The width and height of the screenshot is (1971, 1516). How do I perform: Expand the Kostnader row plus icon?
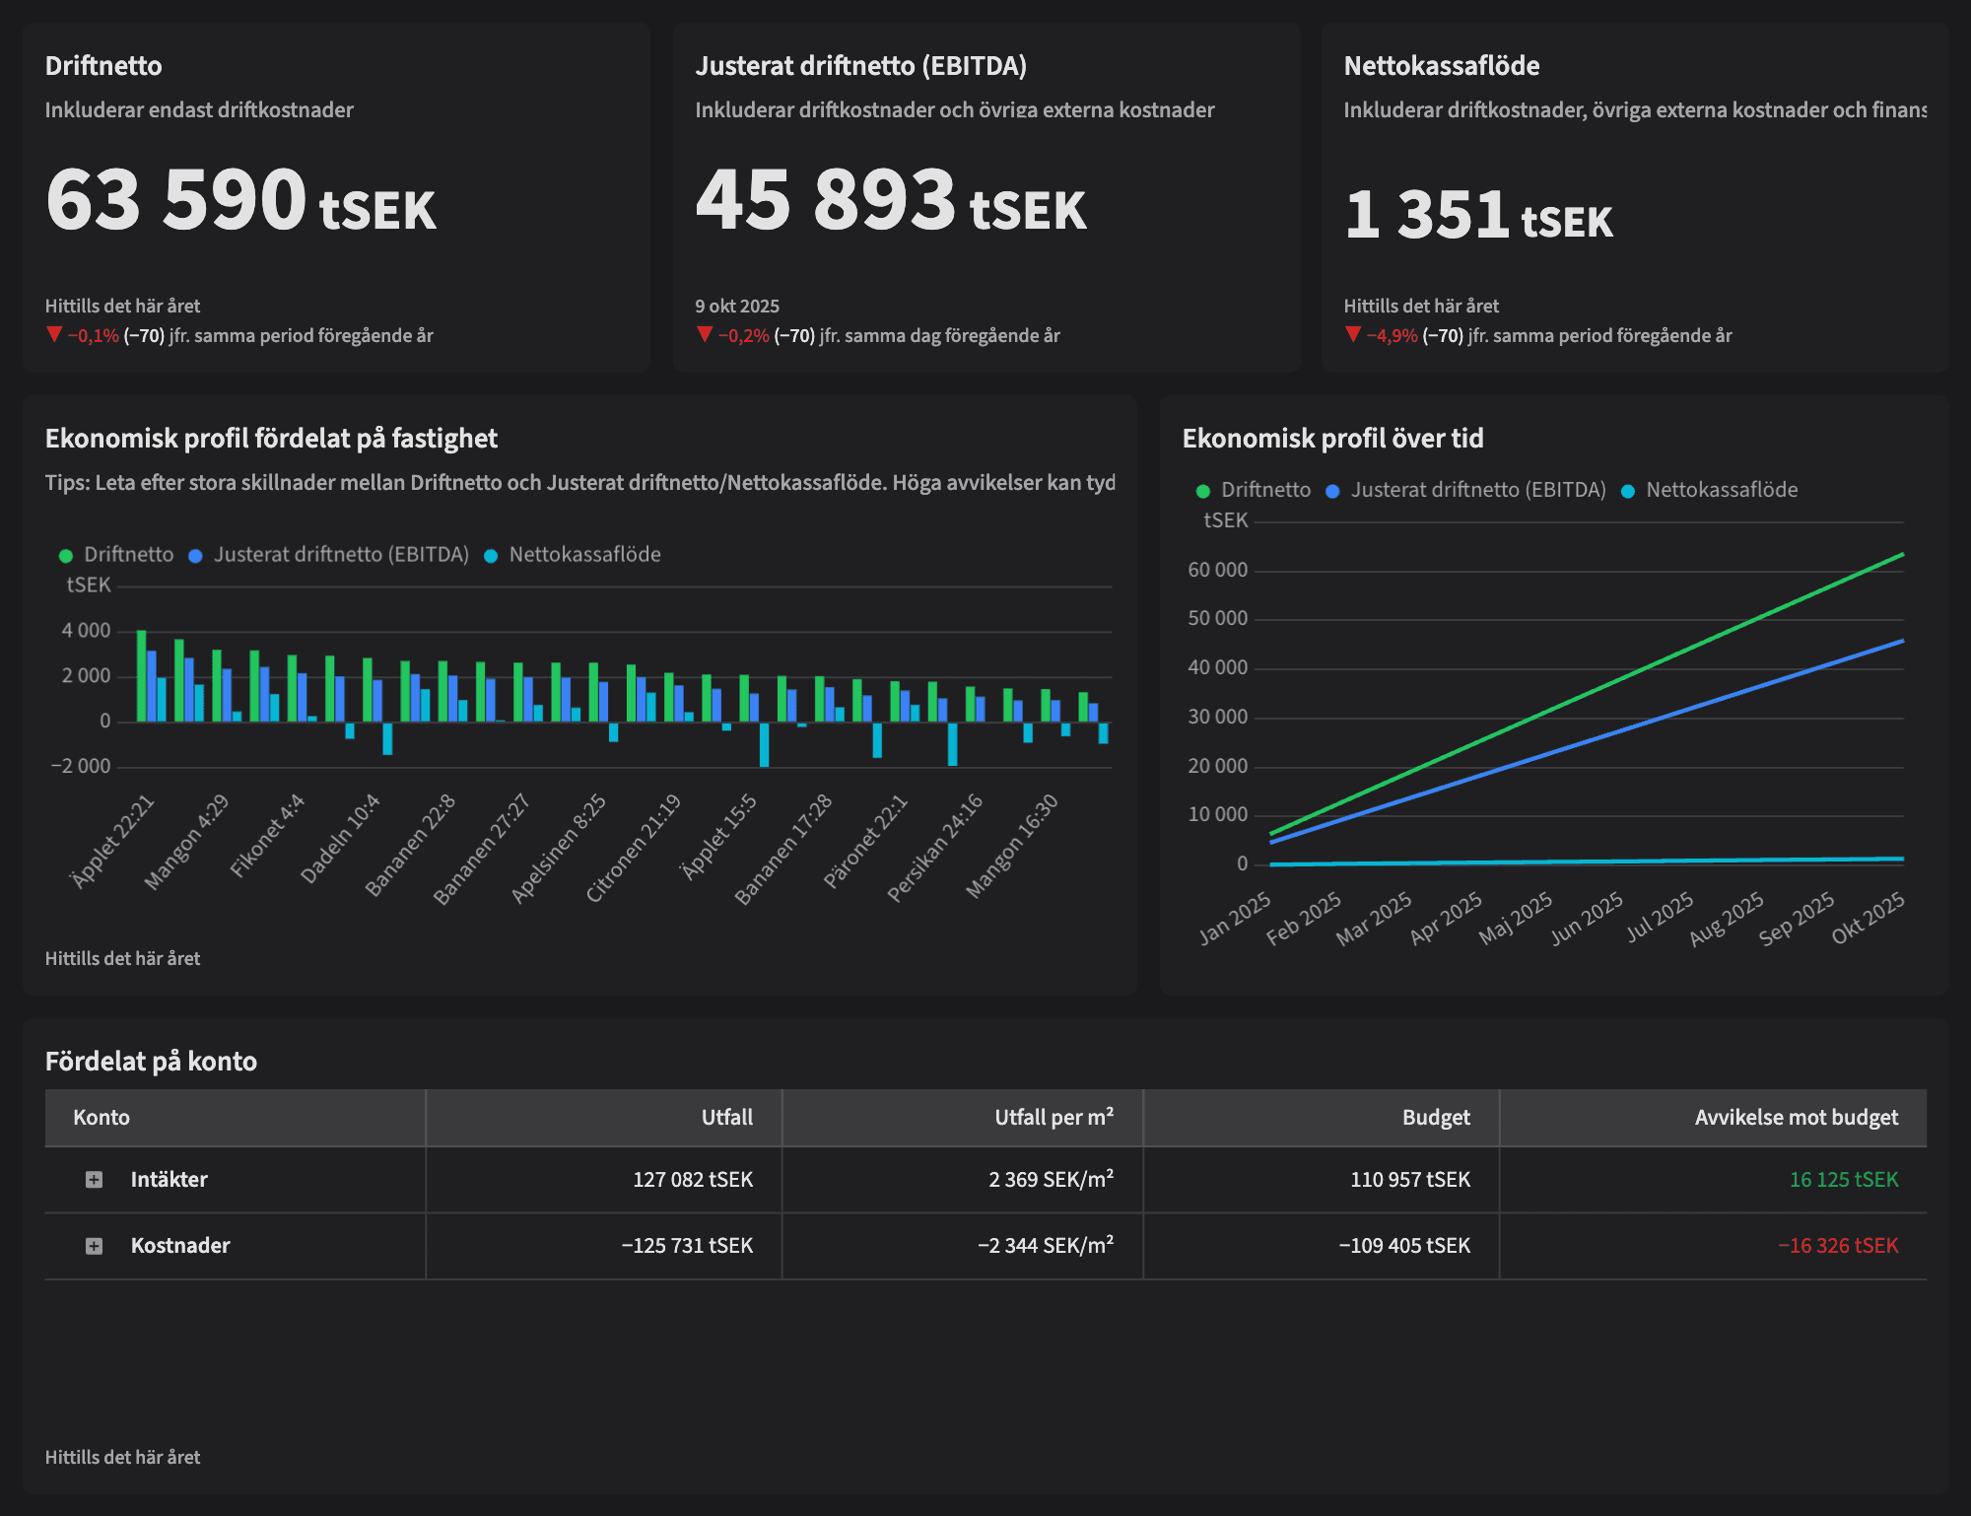tap(94, 1246)
